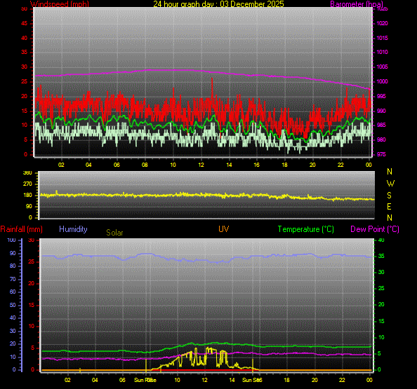Click 1020 on the barometer axis
Image resolution: width=417 pixels, height=389 pixels.
pos(382,23)
